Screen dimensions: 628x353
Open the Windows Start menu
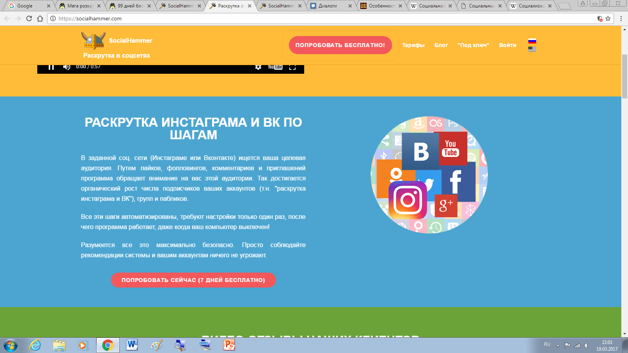(x=11, y=345)
